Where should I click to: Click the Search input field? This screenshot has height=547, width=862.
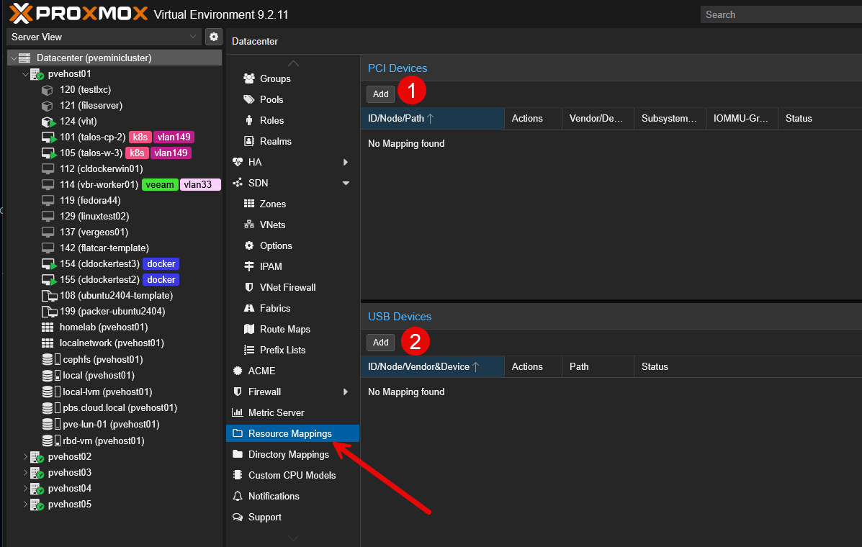tap(781, 14)
